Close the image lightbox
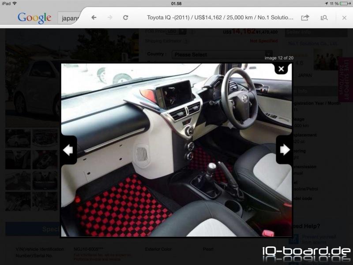Viewport: 353px width, 265px height. 281,68
